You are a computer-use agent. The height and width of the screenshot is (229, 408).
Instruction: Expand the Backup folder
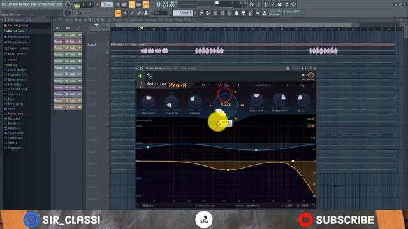pyautogui.click(x=13, y=65)
